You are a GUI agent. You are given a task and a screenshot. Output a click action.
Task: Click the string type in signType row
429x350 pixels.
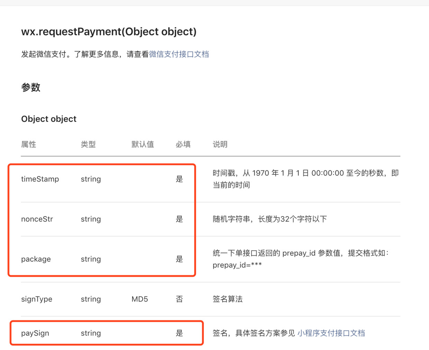tap(91, 299)
